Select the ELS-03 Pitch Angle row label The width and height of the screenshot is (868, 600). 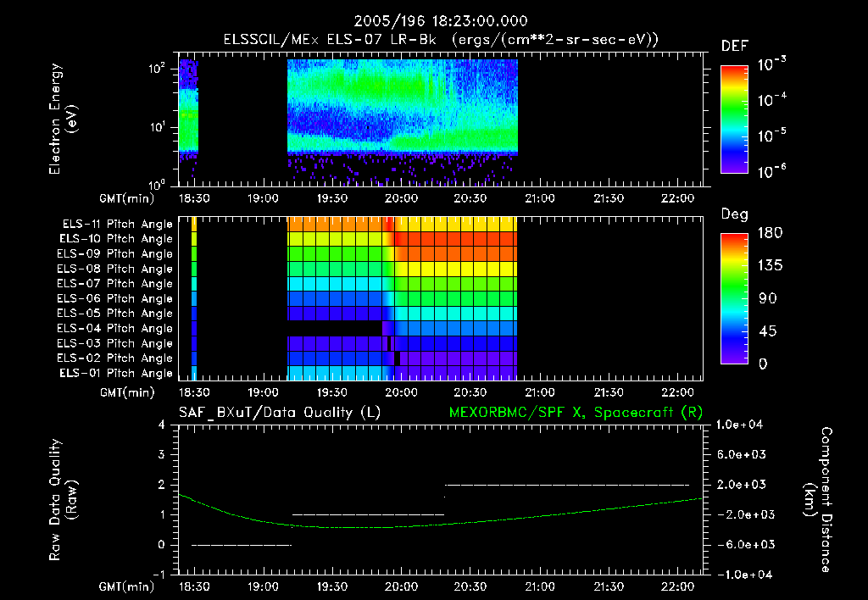[115, 344]
